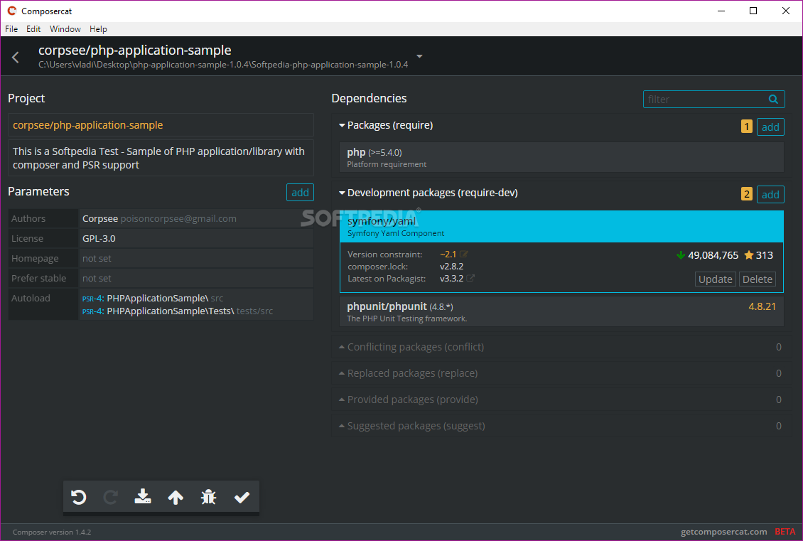
Task: Click the search magnifier icon in filter
Action: tap(773, 100)
